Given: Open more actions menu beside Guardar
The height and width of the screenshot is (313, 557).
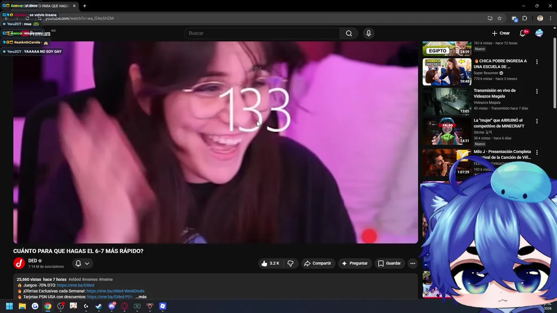Looking at the screenshot, I should pos(413,263).
